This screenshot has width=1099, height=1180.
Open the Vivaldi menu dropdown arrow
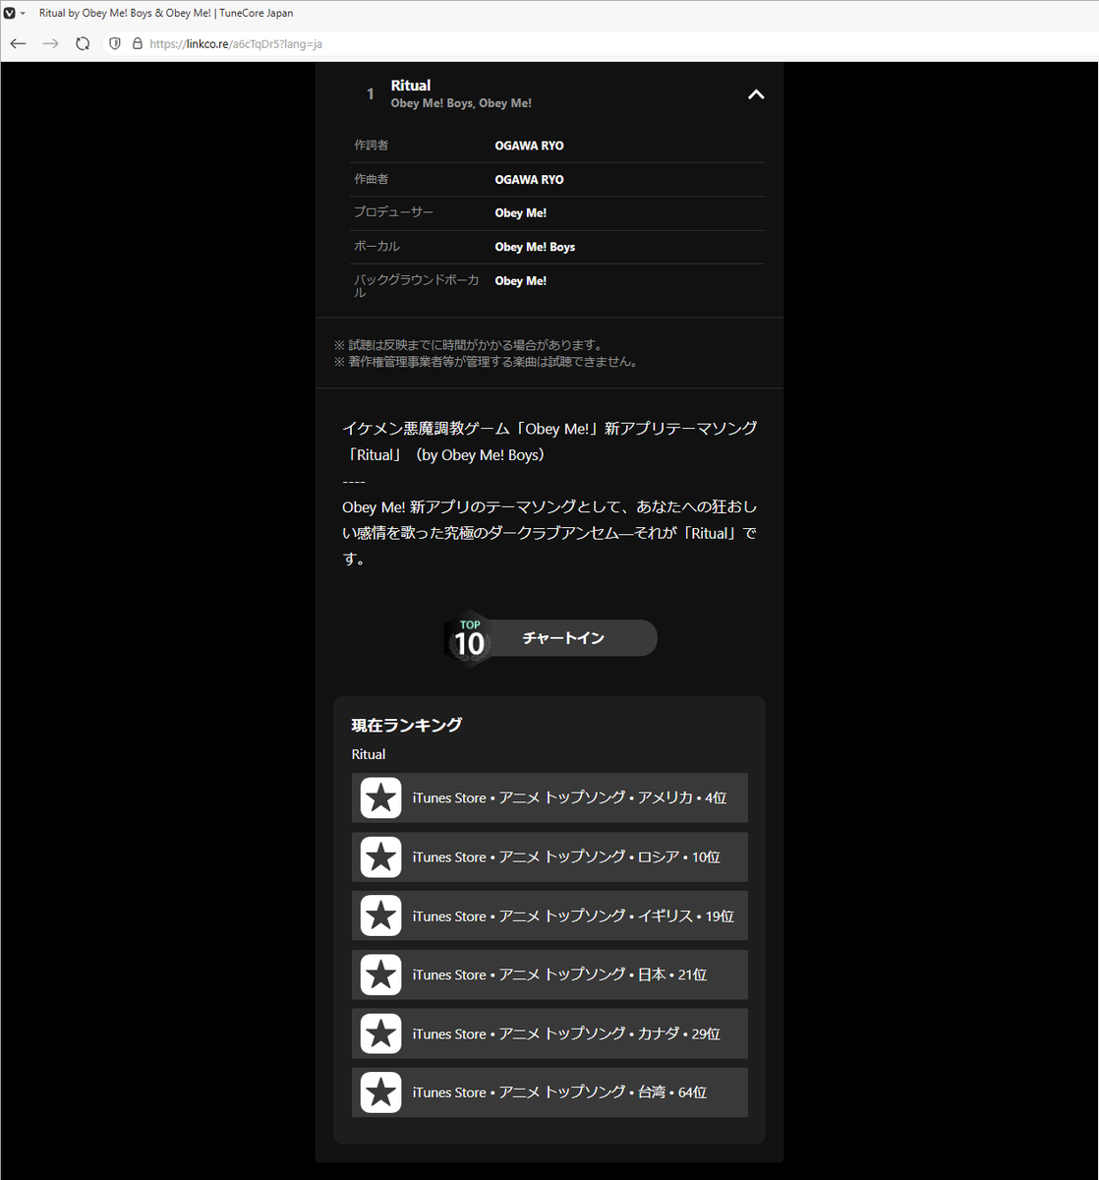23,14
